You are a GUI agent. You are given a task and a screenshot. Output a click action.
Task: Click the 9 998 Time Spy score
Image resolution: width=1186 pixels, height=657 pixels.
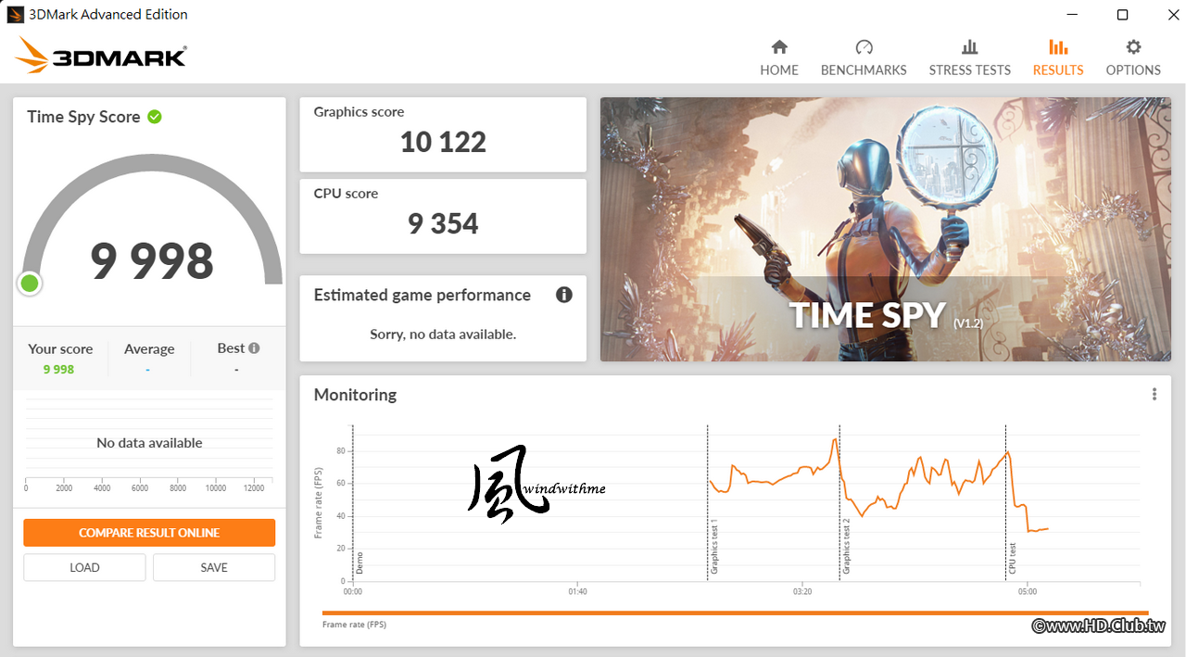(152, 260)
